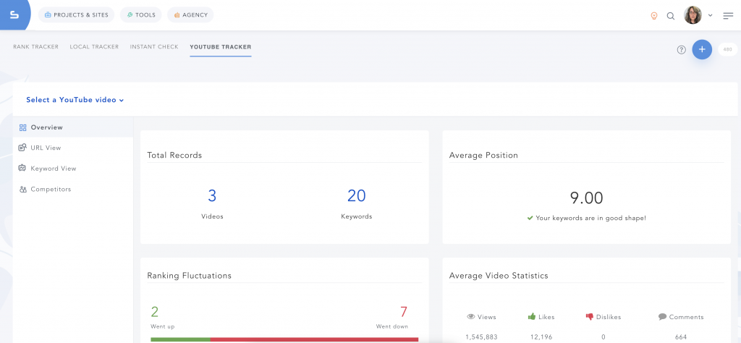Expand the profile dropdown arrow

(711, 16)
